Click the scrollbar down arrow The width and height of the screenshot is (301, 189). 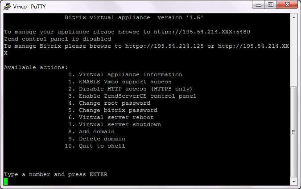tap(293, 182)
